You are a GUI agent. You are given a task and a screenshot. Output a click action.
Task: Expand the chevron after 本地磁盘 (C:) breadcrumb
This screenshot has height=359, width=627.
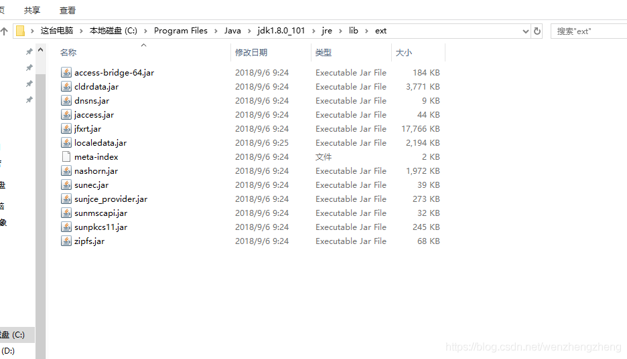(145, 31)
